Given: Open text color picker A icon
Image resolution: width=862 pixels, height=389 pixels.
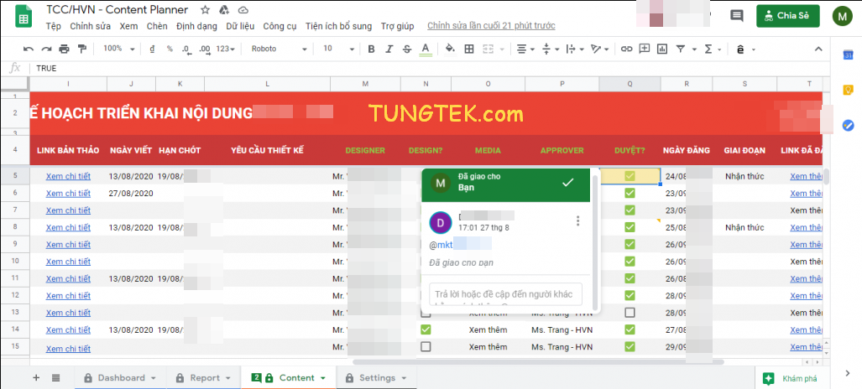Looking at the screenshot, I should [x=425, y=49].
